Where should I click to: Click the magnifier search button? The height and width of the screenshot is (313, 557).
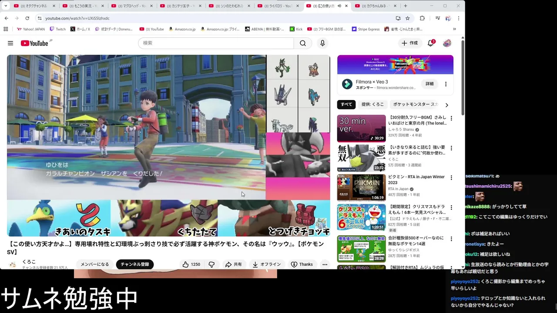pyautogui.click(x=303, y=43)
